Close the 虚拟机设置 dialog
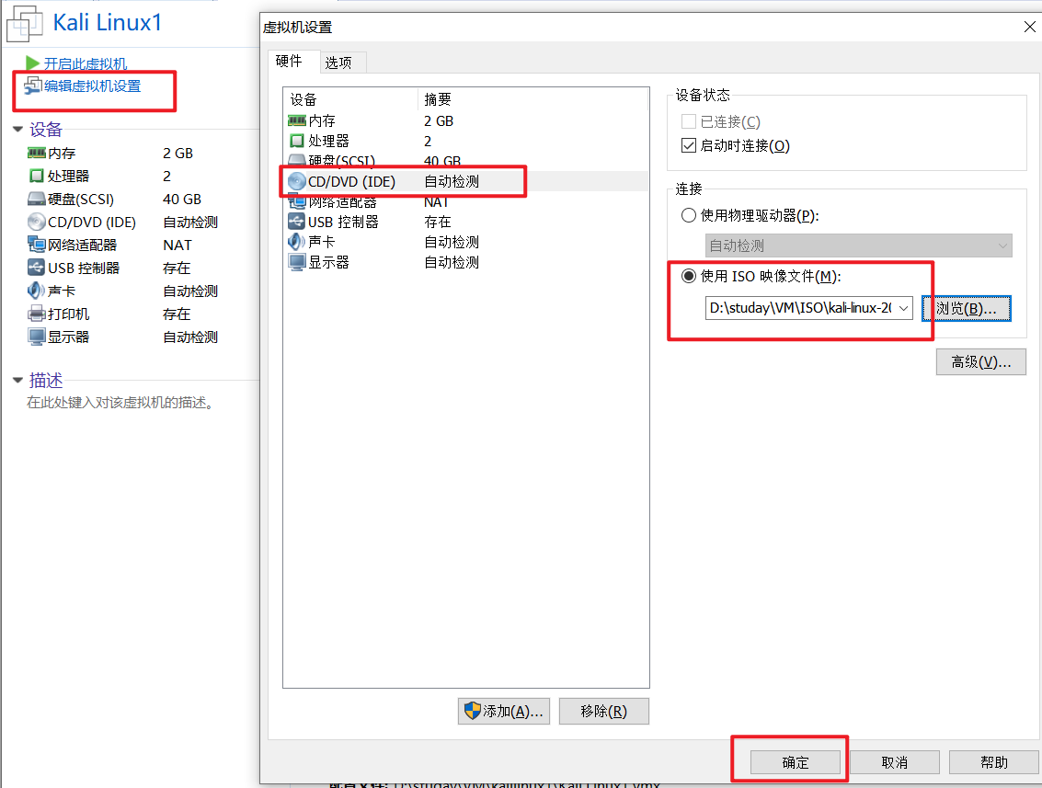 (1029, 27)
